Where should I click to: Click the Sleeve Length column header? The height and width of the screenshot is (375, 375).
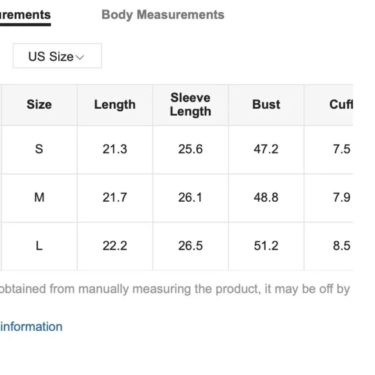(191, 105)
